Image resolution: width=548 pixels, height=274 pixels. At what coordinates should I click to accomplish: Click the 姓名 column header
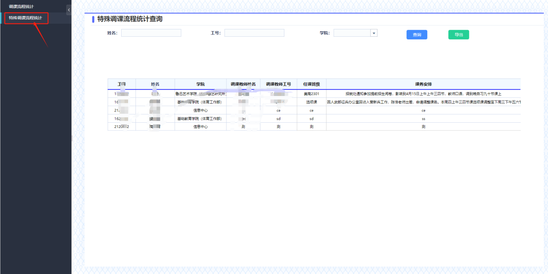155,84
